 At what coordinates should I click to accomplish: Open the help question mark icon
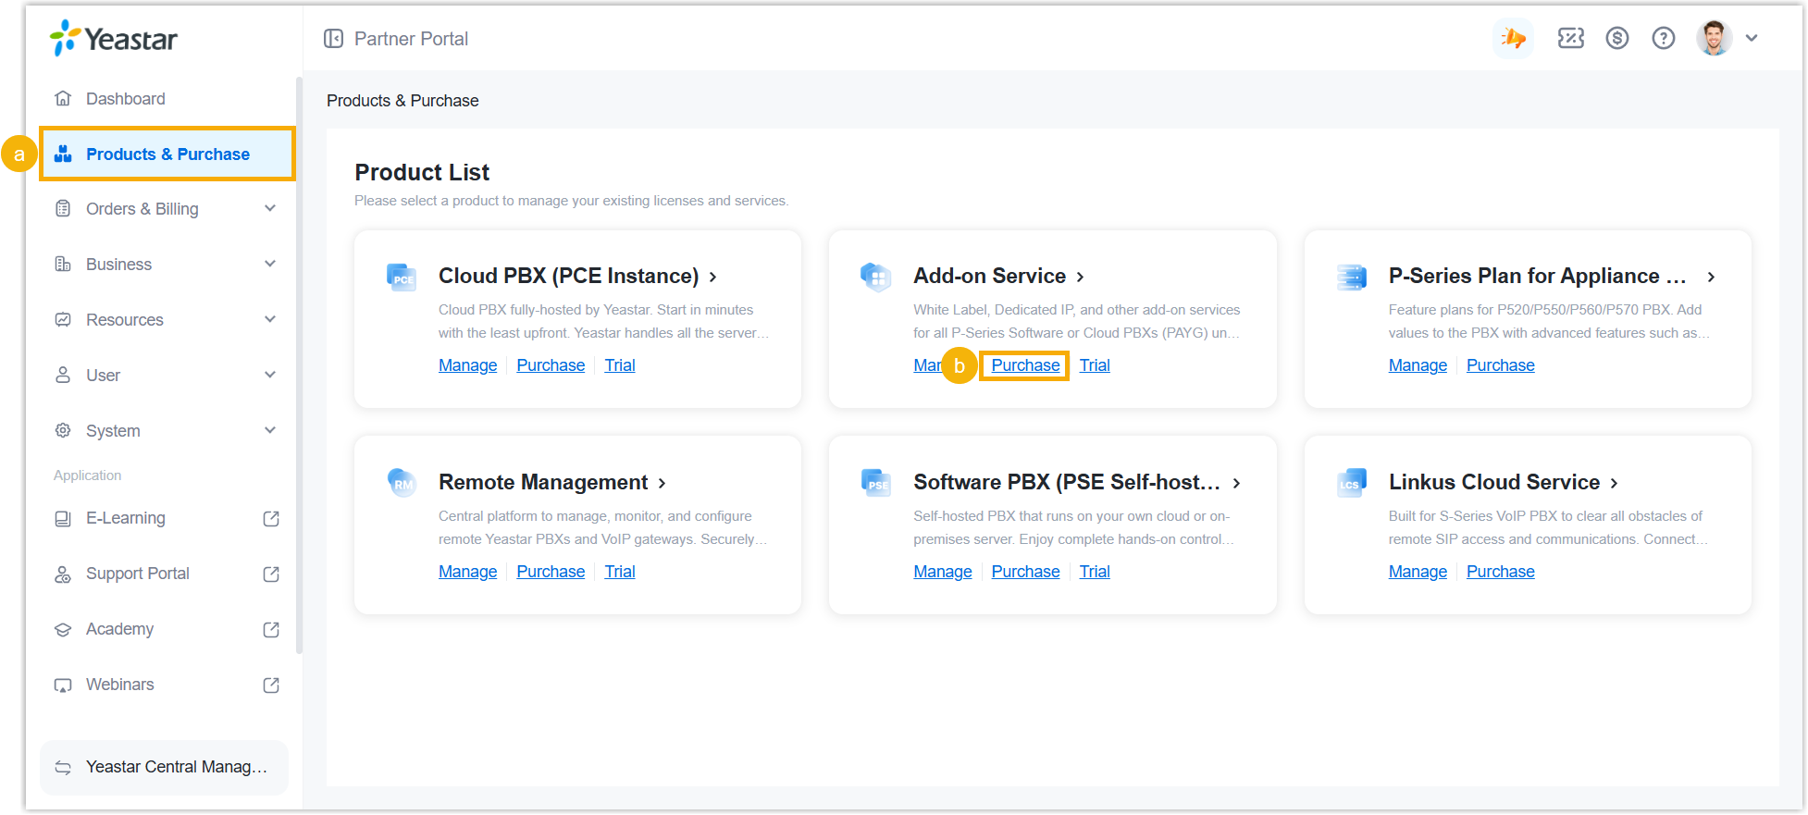pos(1663,39)
